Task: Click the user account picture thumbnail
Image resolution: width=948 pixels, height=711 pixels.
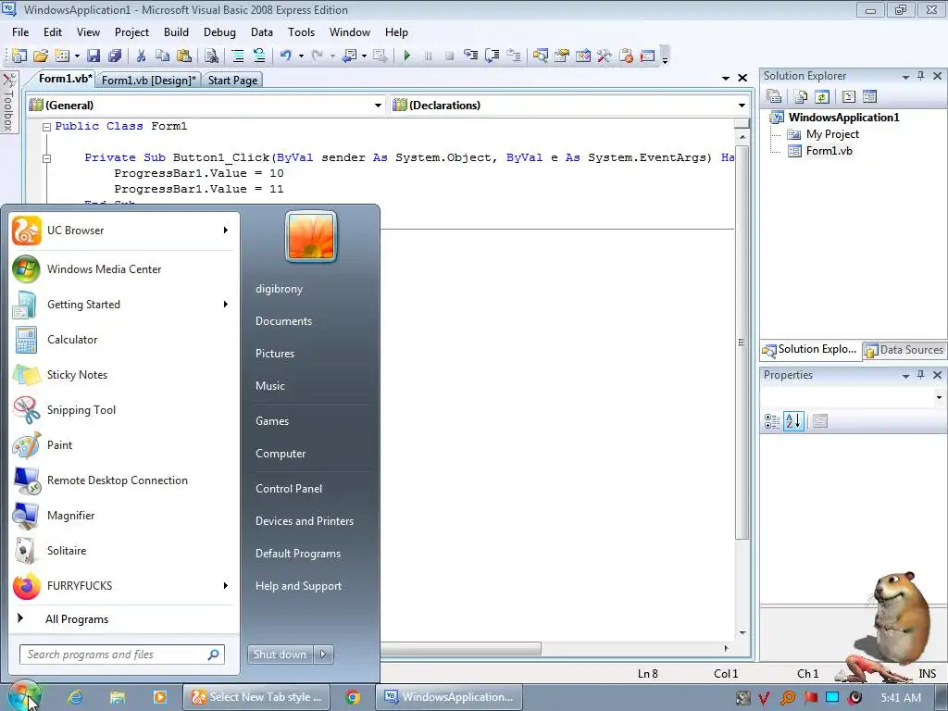Action: pyautogui.click(x=311, y=236)
